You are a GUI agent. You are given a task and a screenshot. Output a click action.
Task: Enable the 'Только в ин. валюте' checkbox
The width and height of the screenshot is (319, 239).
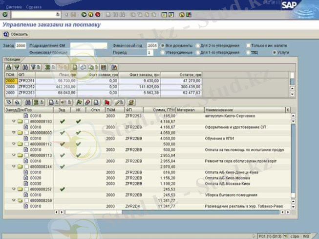pos(248,46)
